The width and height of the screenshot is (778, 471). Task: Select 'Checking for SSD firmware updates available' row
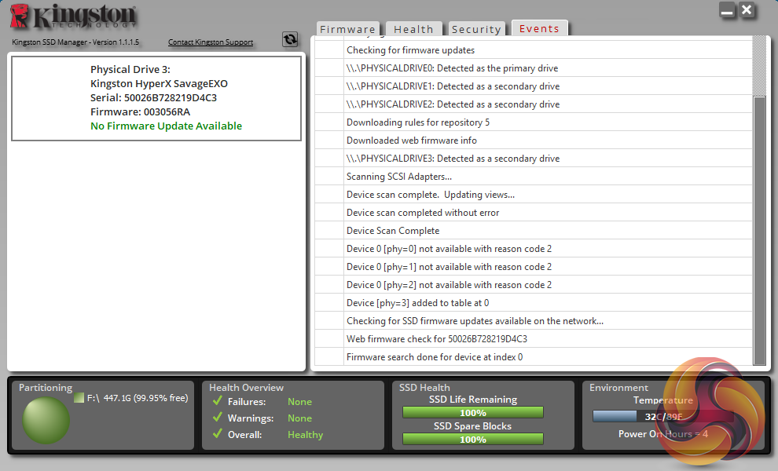[534, 321]
